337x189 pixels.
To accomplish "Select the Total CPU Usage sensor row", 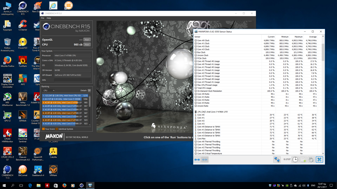I will pyautogui.click(x=256, y=88).
